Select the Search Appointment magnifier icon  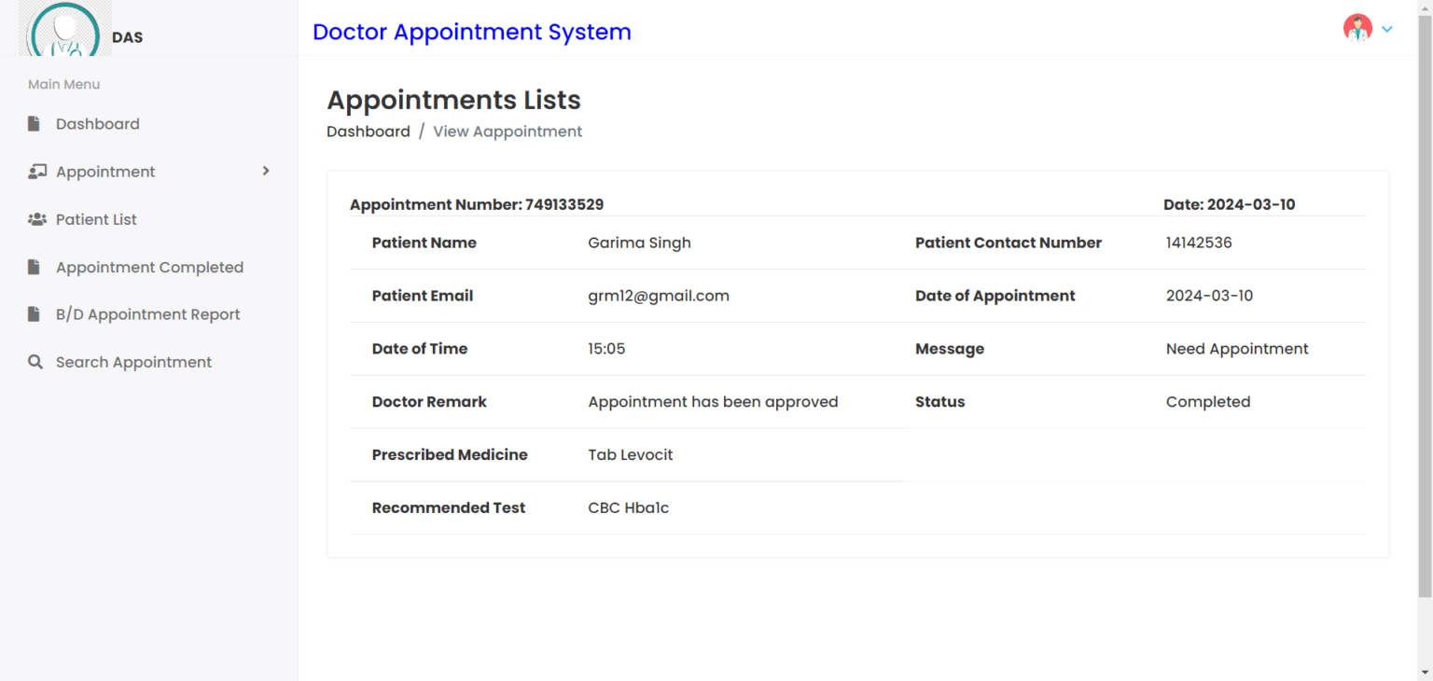(x=35, y=361)
